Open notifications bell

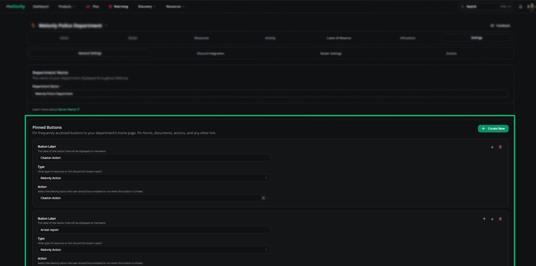pos(521,6)
